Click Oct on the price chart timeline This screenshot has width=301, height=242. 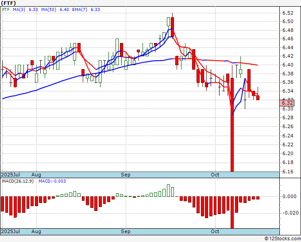pos(215,175)
